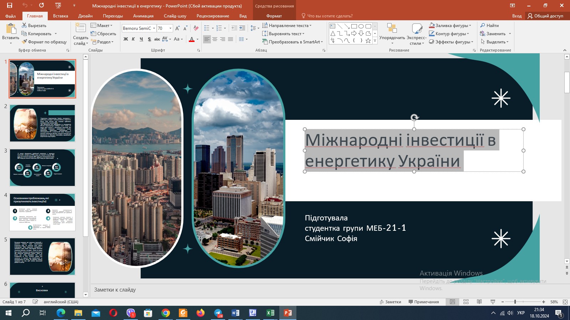Viewport: 570px width, 320px height.
Task: Save the presentation with the floppy disk icon
Action: click(10, 5)
